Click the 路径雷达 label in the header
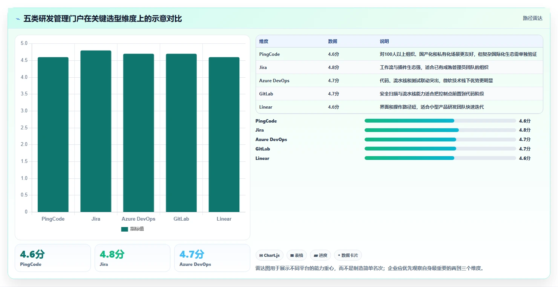The height and width of the screenshot is (287, 558). point(532,18)
